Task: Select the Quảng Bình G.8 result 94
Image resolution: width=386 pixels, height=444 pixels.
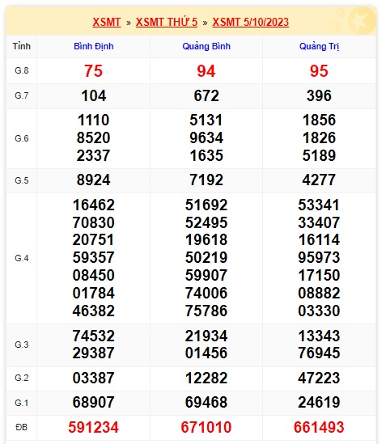Action: click(206, 71)
